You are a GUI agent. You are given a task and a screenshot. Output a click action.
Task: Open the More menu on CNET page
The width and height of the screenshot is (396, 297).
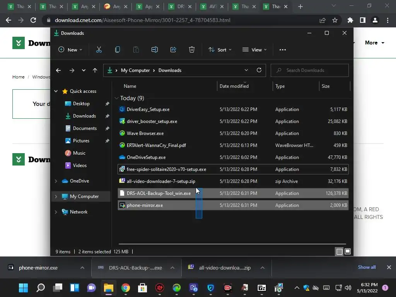click(x=374, y=43)
